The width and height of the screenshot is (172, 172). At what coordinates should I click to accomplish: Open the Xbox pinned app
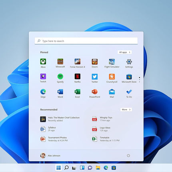[43, 63]
